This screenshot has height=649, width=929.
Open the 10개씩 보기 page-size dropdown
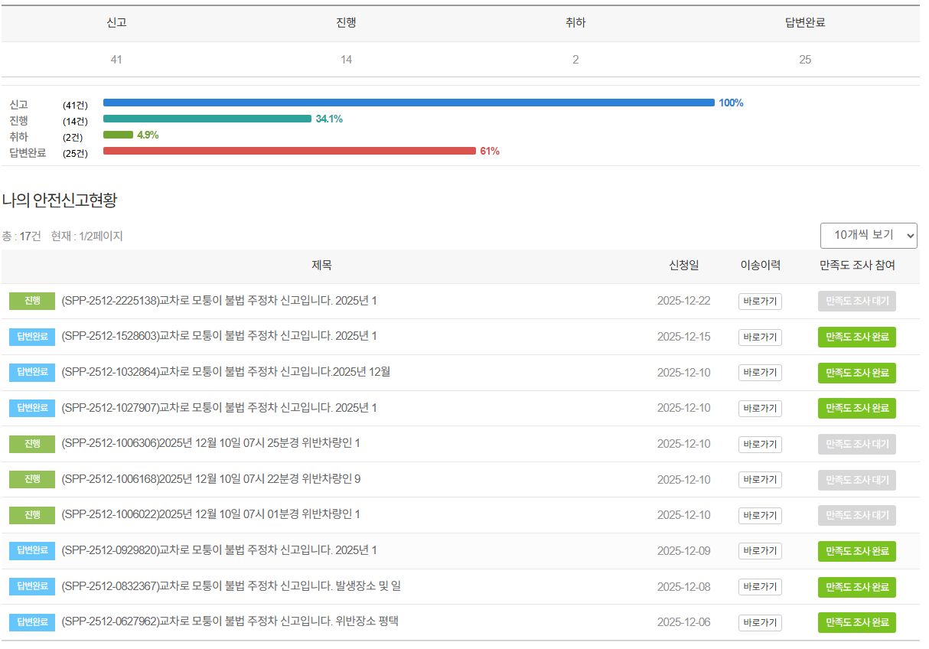tap(868, 236)
